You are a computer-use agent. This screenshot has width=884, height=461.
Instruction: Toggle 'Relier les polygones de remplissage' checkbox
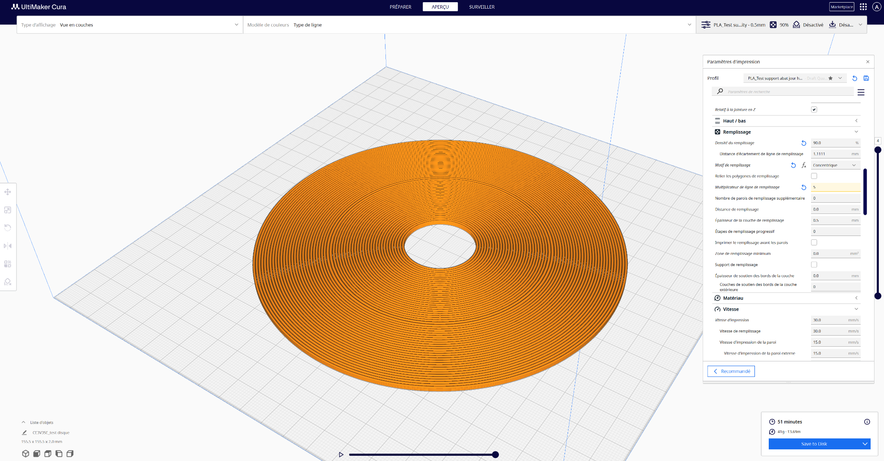814,176
